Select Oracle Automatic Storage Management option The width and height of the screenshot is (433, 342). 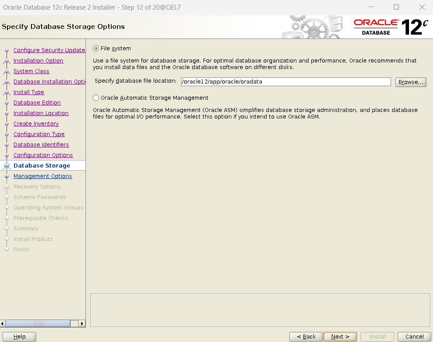[x=96, y=98]
